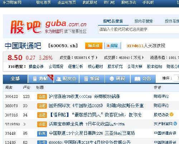Image resolution: width=179 pixels, height=144 pixels.
Task: Open 股东研究 F10 link
Action: (x=115, y=66)
